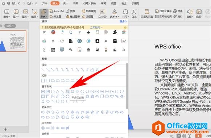Select the smiley face shape
The image size is (211, 138).
[107, 96]
